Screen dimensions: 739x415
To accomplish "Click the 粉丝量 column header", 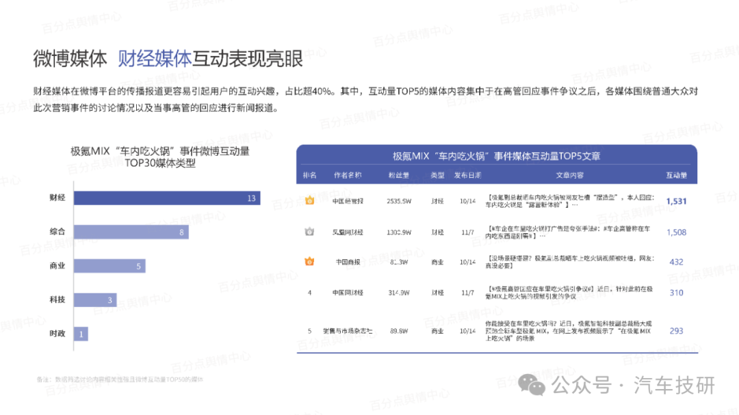I will 399,175.
